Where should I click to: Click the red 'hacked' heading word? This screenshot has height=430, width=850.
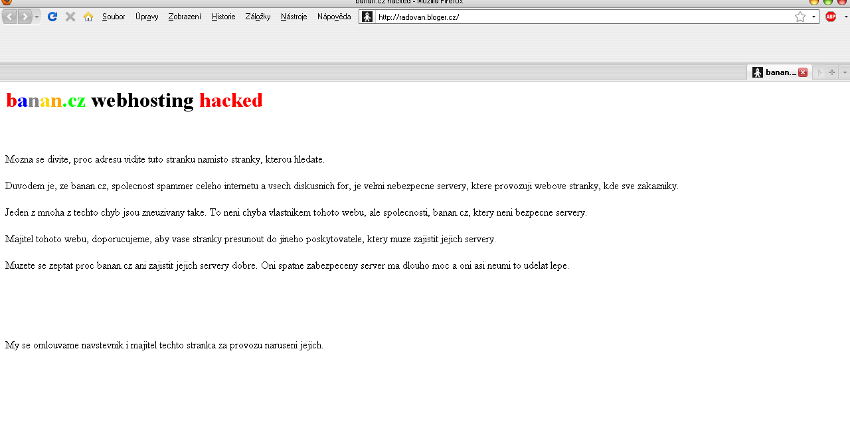[x=231, y=100]
